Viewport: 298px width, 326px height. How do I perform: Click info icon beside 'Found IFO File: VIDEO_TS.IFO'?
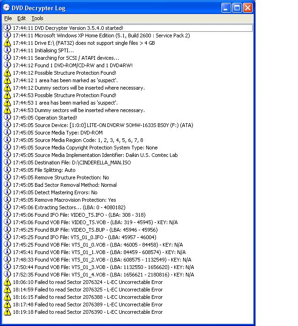[7, 215]
